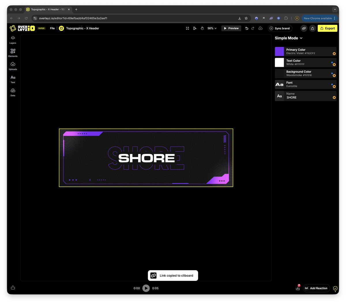Screen dimensions: 346x303
Task: Select the Topographic - X Header tab
Action: (48, 9)
